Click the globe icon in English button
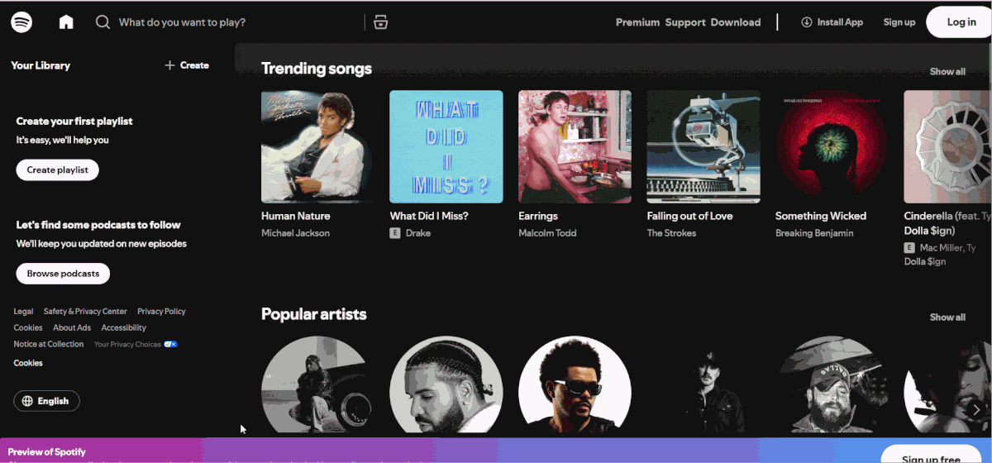Image resolution: width=992 pixels, height=463 pixels. [28, 401]
